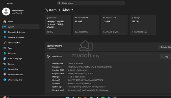Click the Installed RAM icon on the card

coord(76,18)
